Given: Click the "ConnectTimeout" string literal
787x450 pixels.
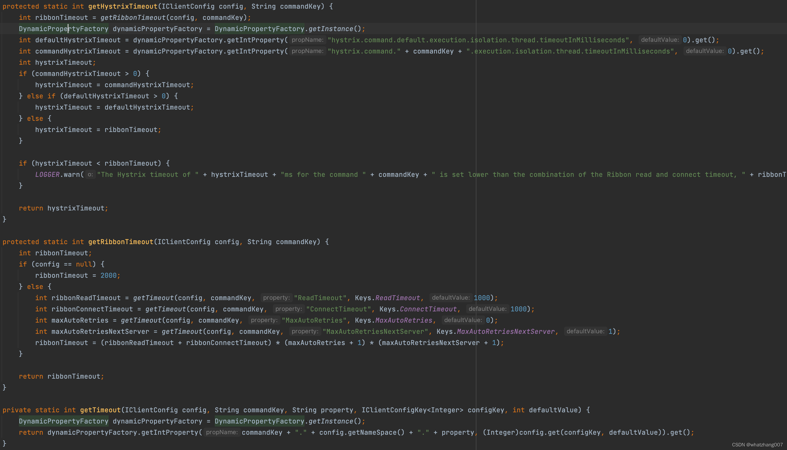Looking at the screenshot, I should (x=338, y=309).
